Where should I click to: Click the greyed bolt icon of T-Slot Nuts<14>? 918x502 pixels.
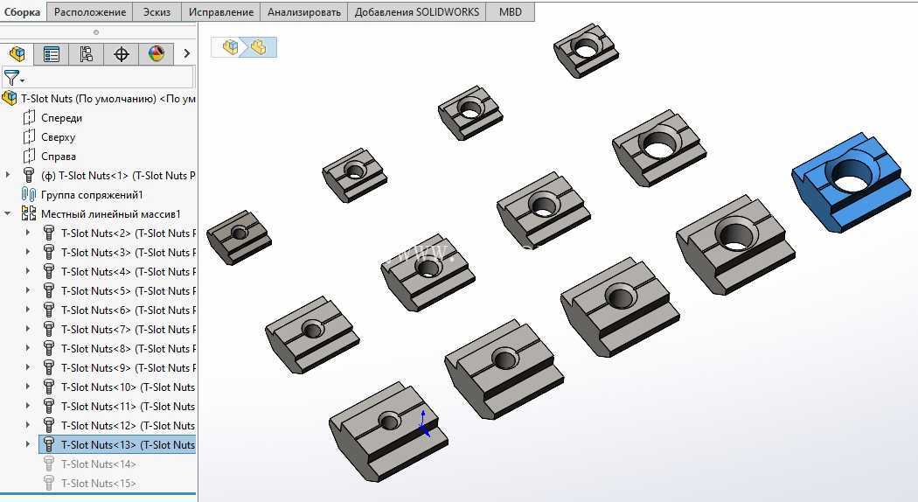tap(49, 464)
